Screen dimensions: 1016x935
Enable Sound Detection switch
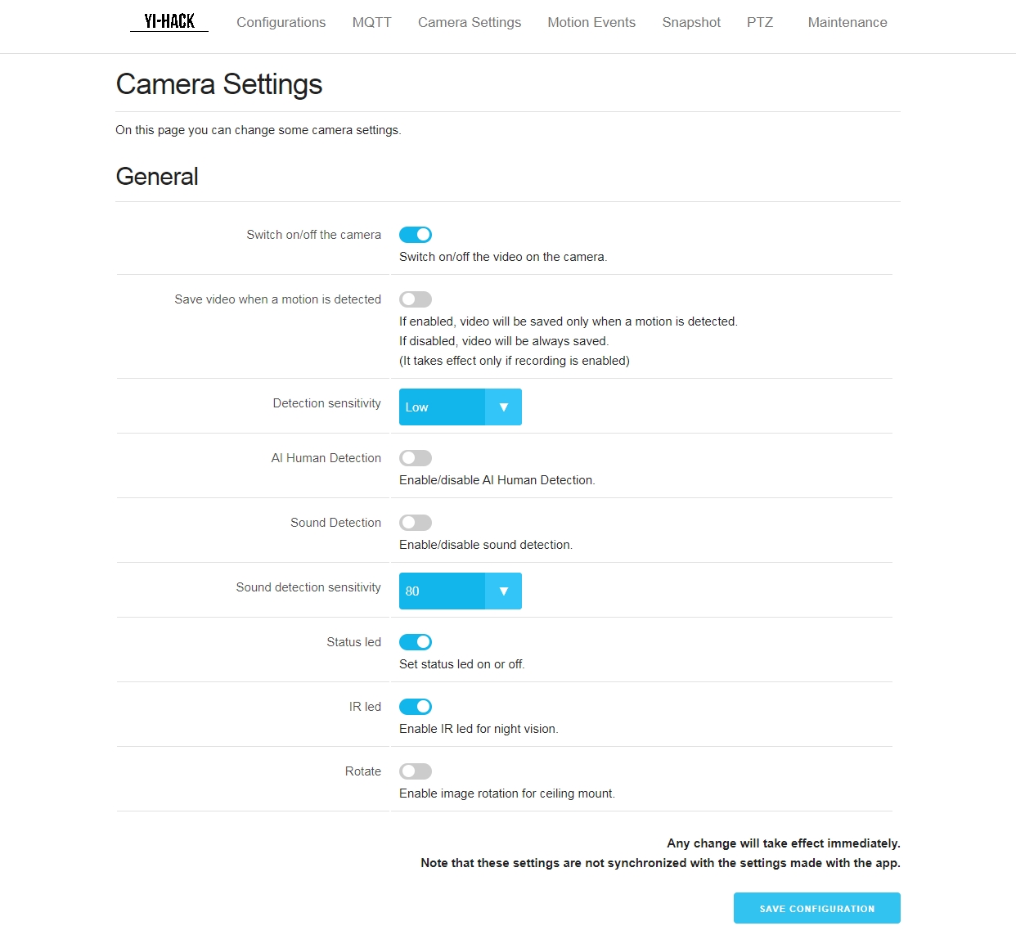tap(416, 523)
